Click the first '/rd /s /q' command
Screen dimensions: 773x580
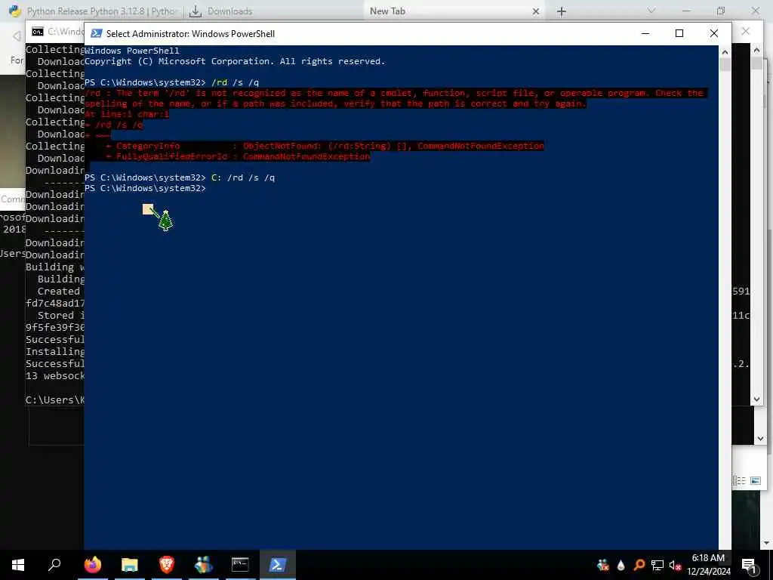coord(236,82)
